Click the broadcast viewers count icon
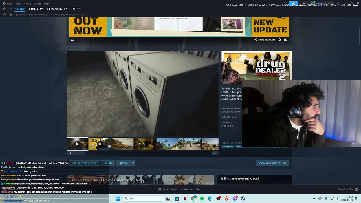361x203 pixels. [72, 40]
